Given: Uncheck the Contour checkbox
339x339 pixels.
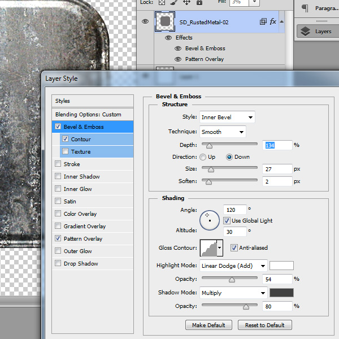Looking at the screenshot, I should point(66,139).
